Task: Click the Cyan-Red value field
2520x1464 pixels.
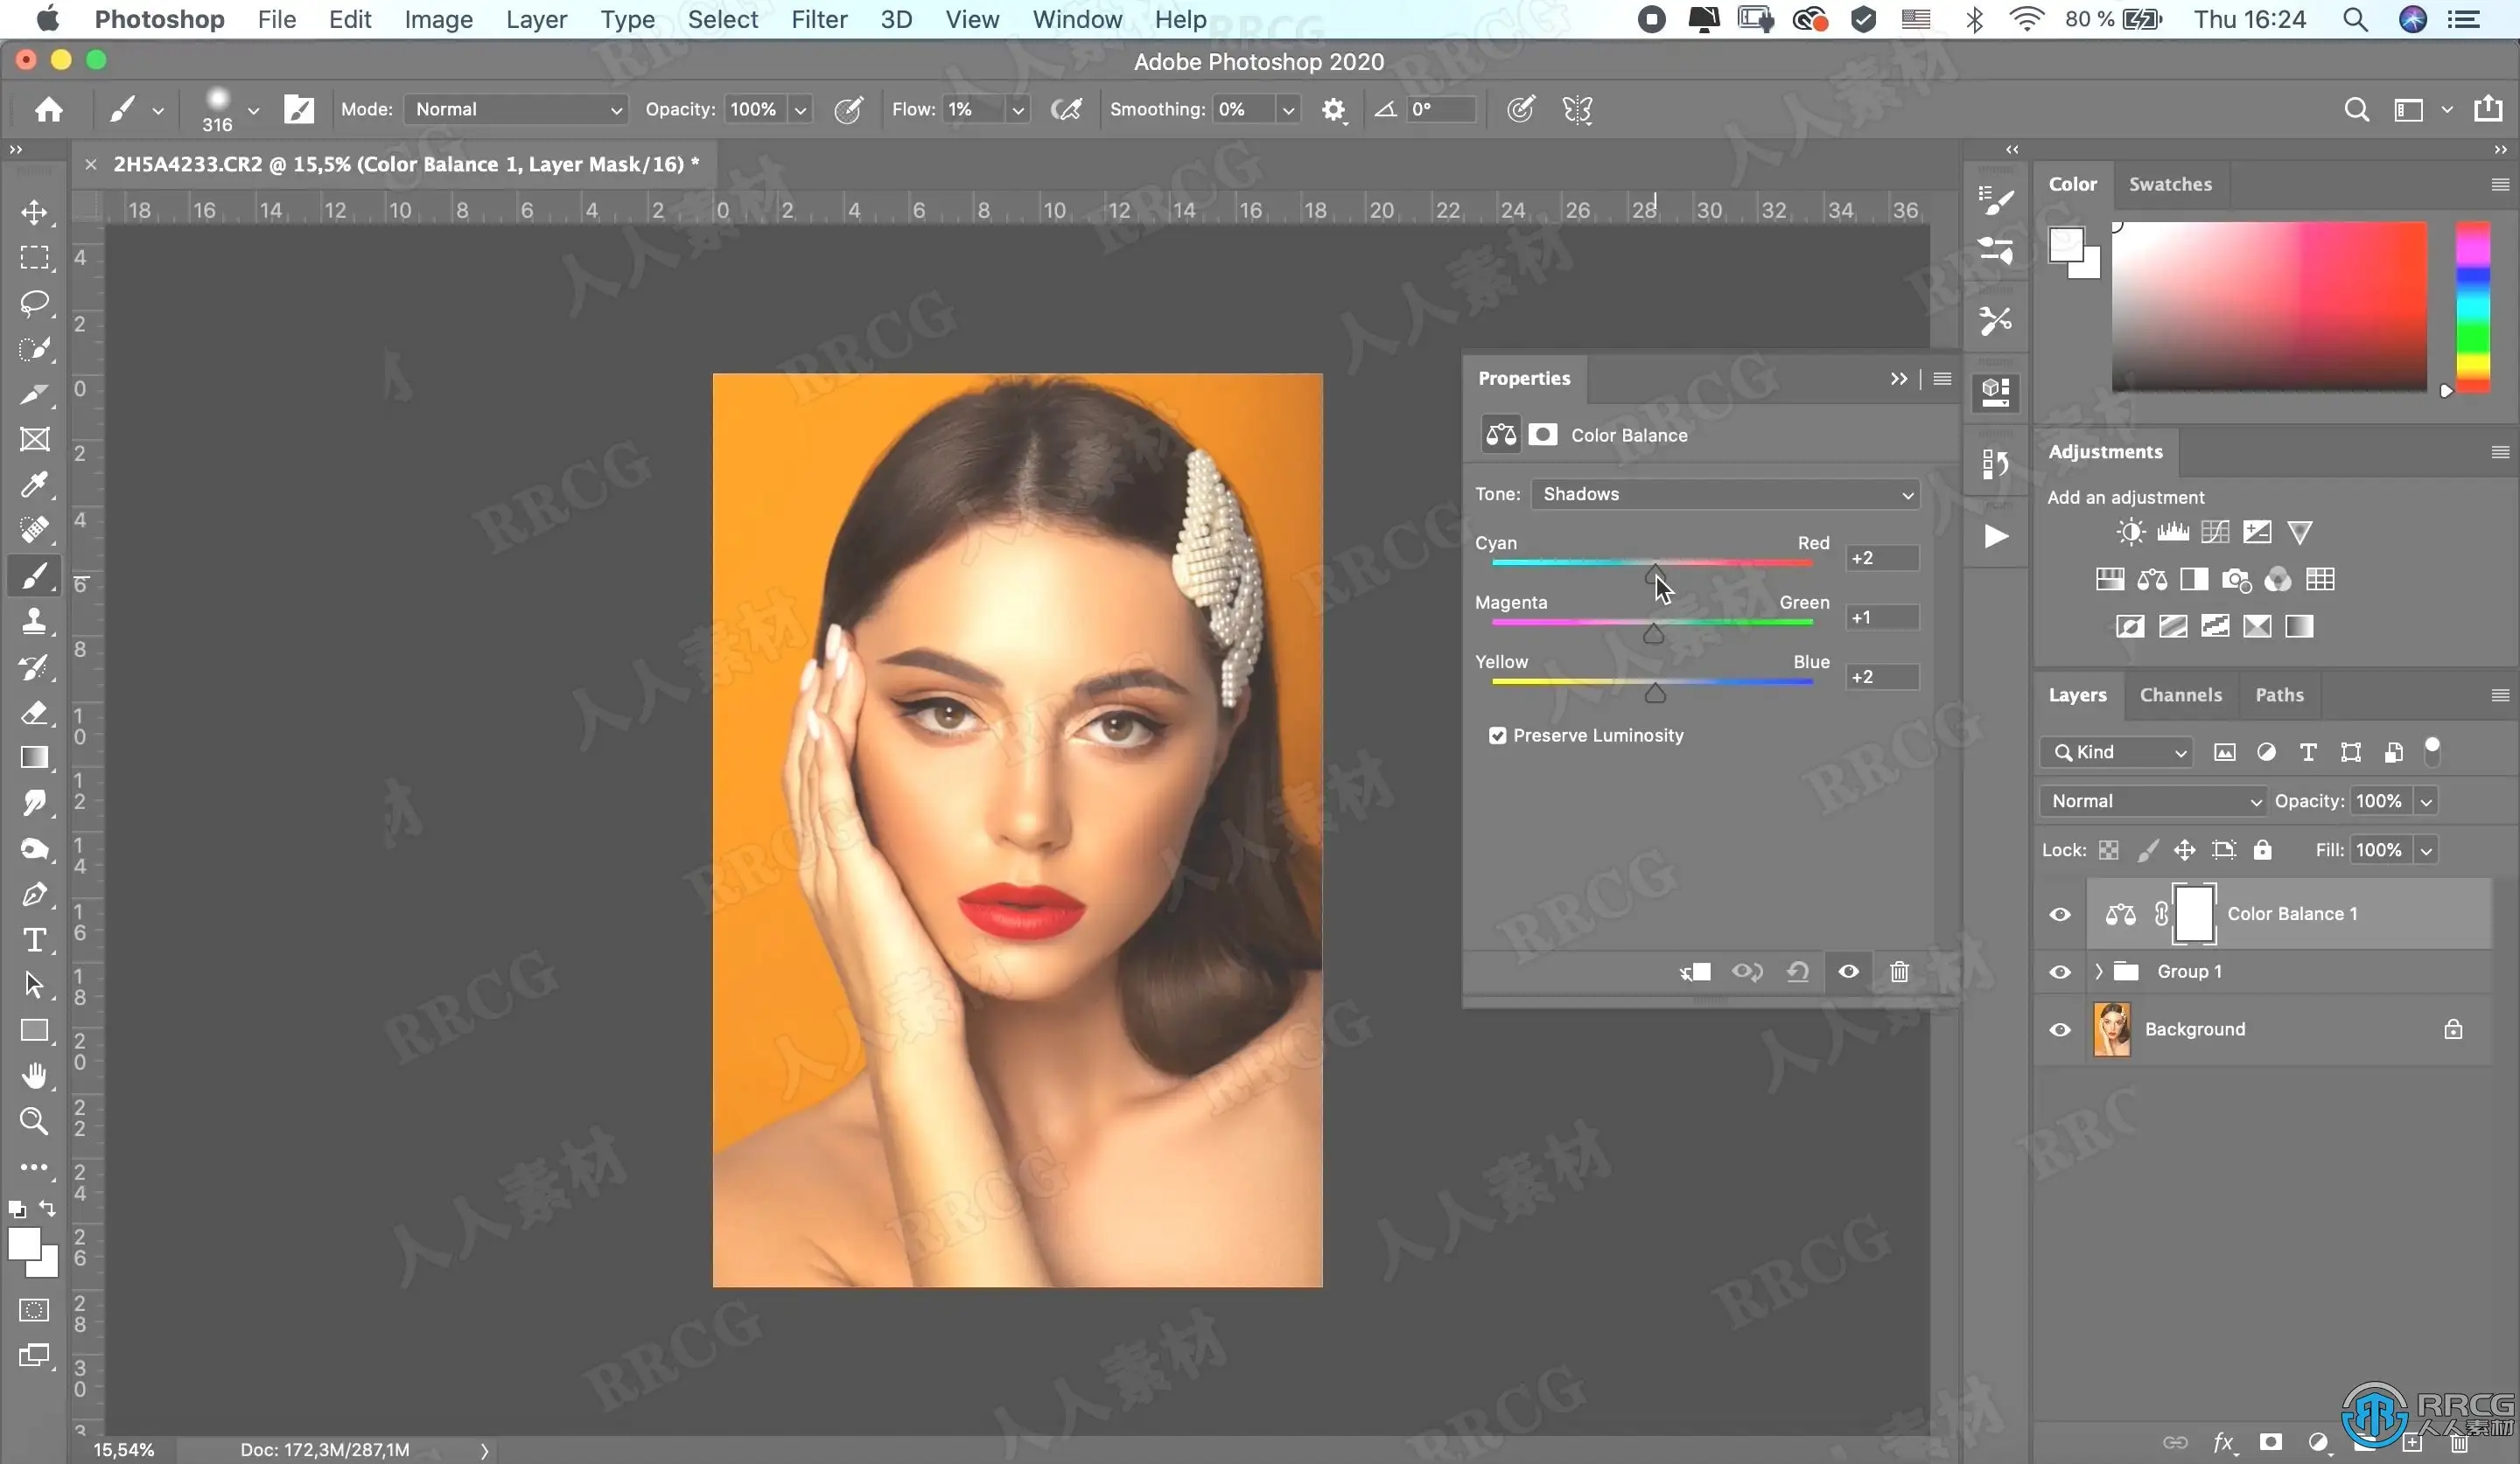Action: coord(1880,558)
